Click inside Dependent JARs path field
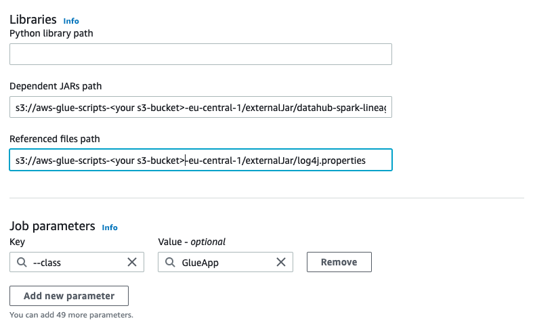 [200, 107]
